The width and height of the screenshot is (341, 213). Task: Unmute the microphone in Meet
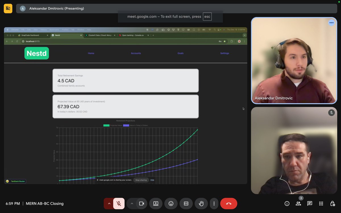pos(119,203)
